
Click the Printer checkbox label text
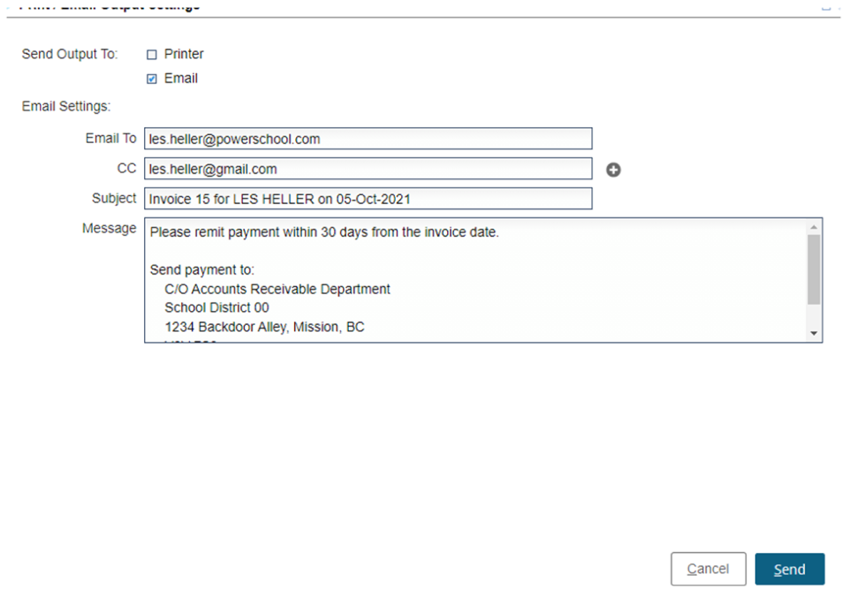184,54
